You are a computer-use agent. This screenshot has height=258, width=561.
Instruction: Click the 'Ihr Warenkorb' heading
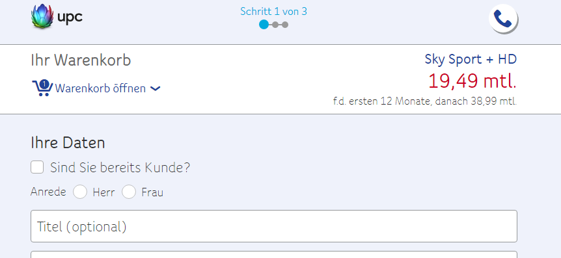click(81, 60)
